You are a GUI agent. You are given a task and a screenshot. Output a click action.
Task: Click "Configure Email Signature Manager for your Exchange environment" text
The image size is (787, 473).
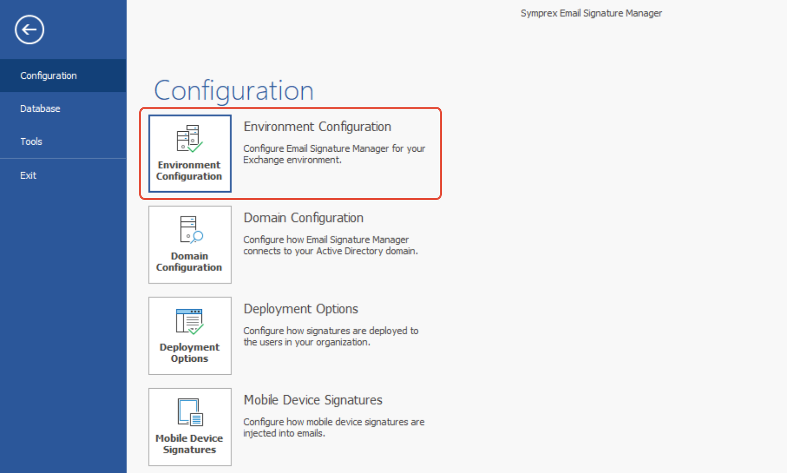click(334, 154)
